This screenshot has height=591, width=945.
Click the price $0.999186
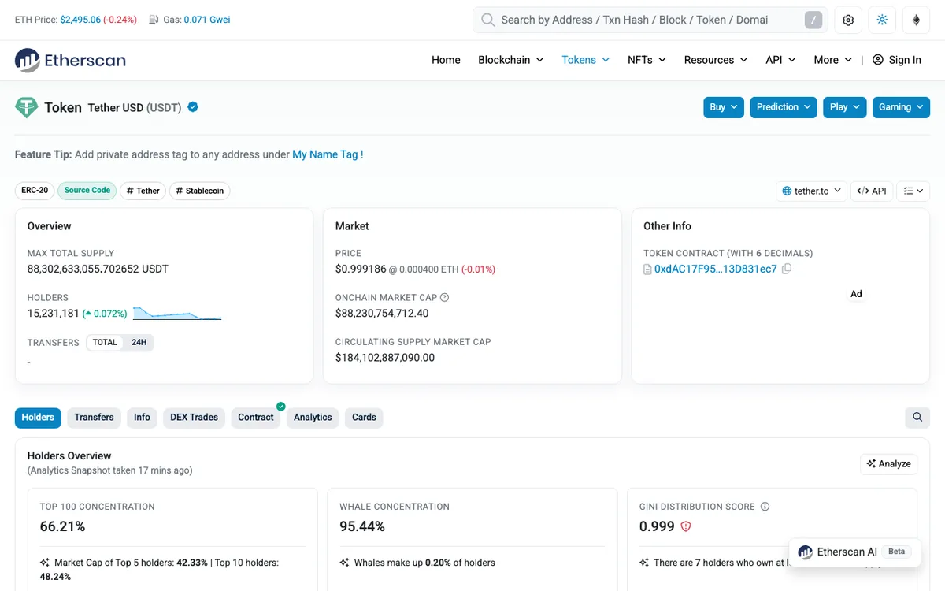pos(361,269)
